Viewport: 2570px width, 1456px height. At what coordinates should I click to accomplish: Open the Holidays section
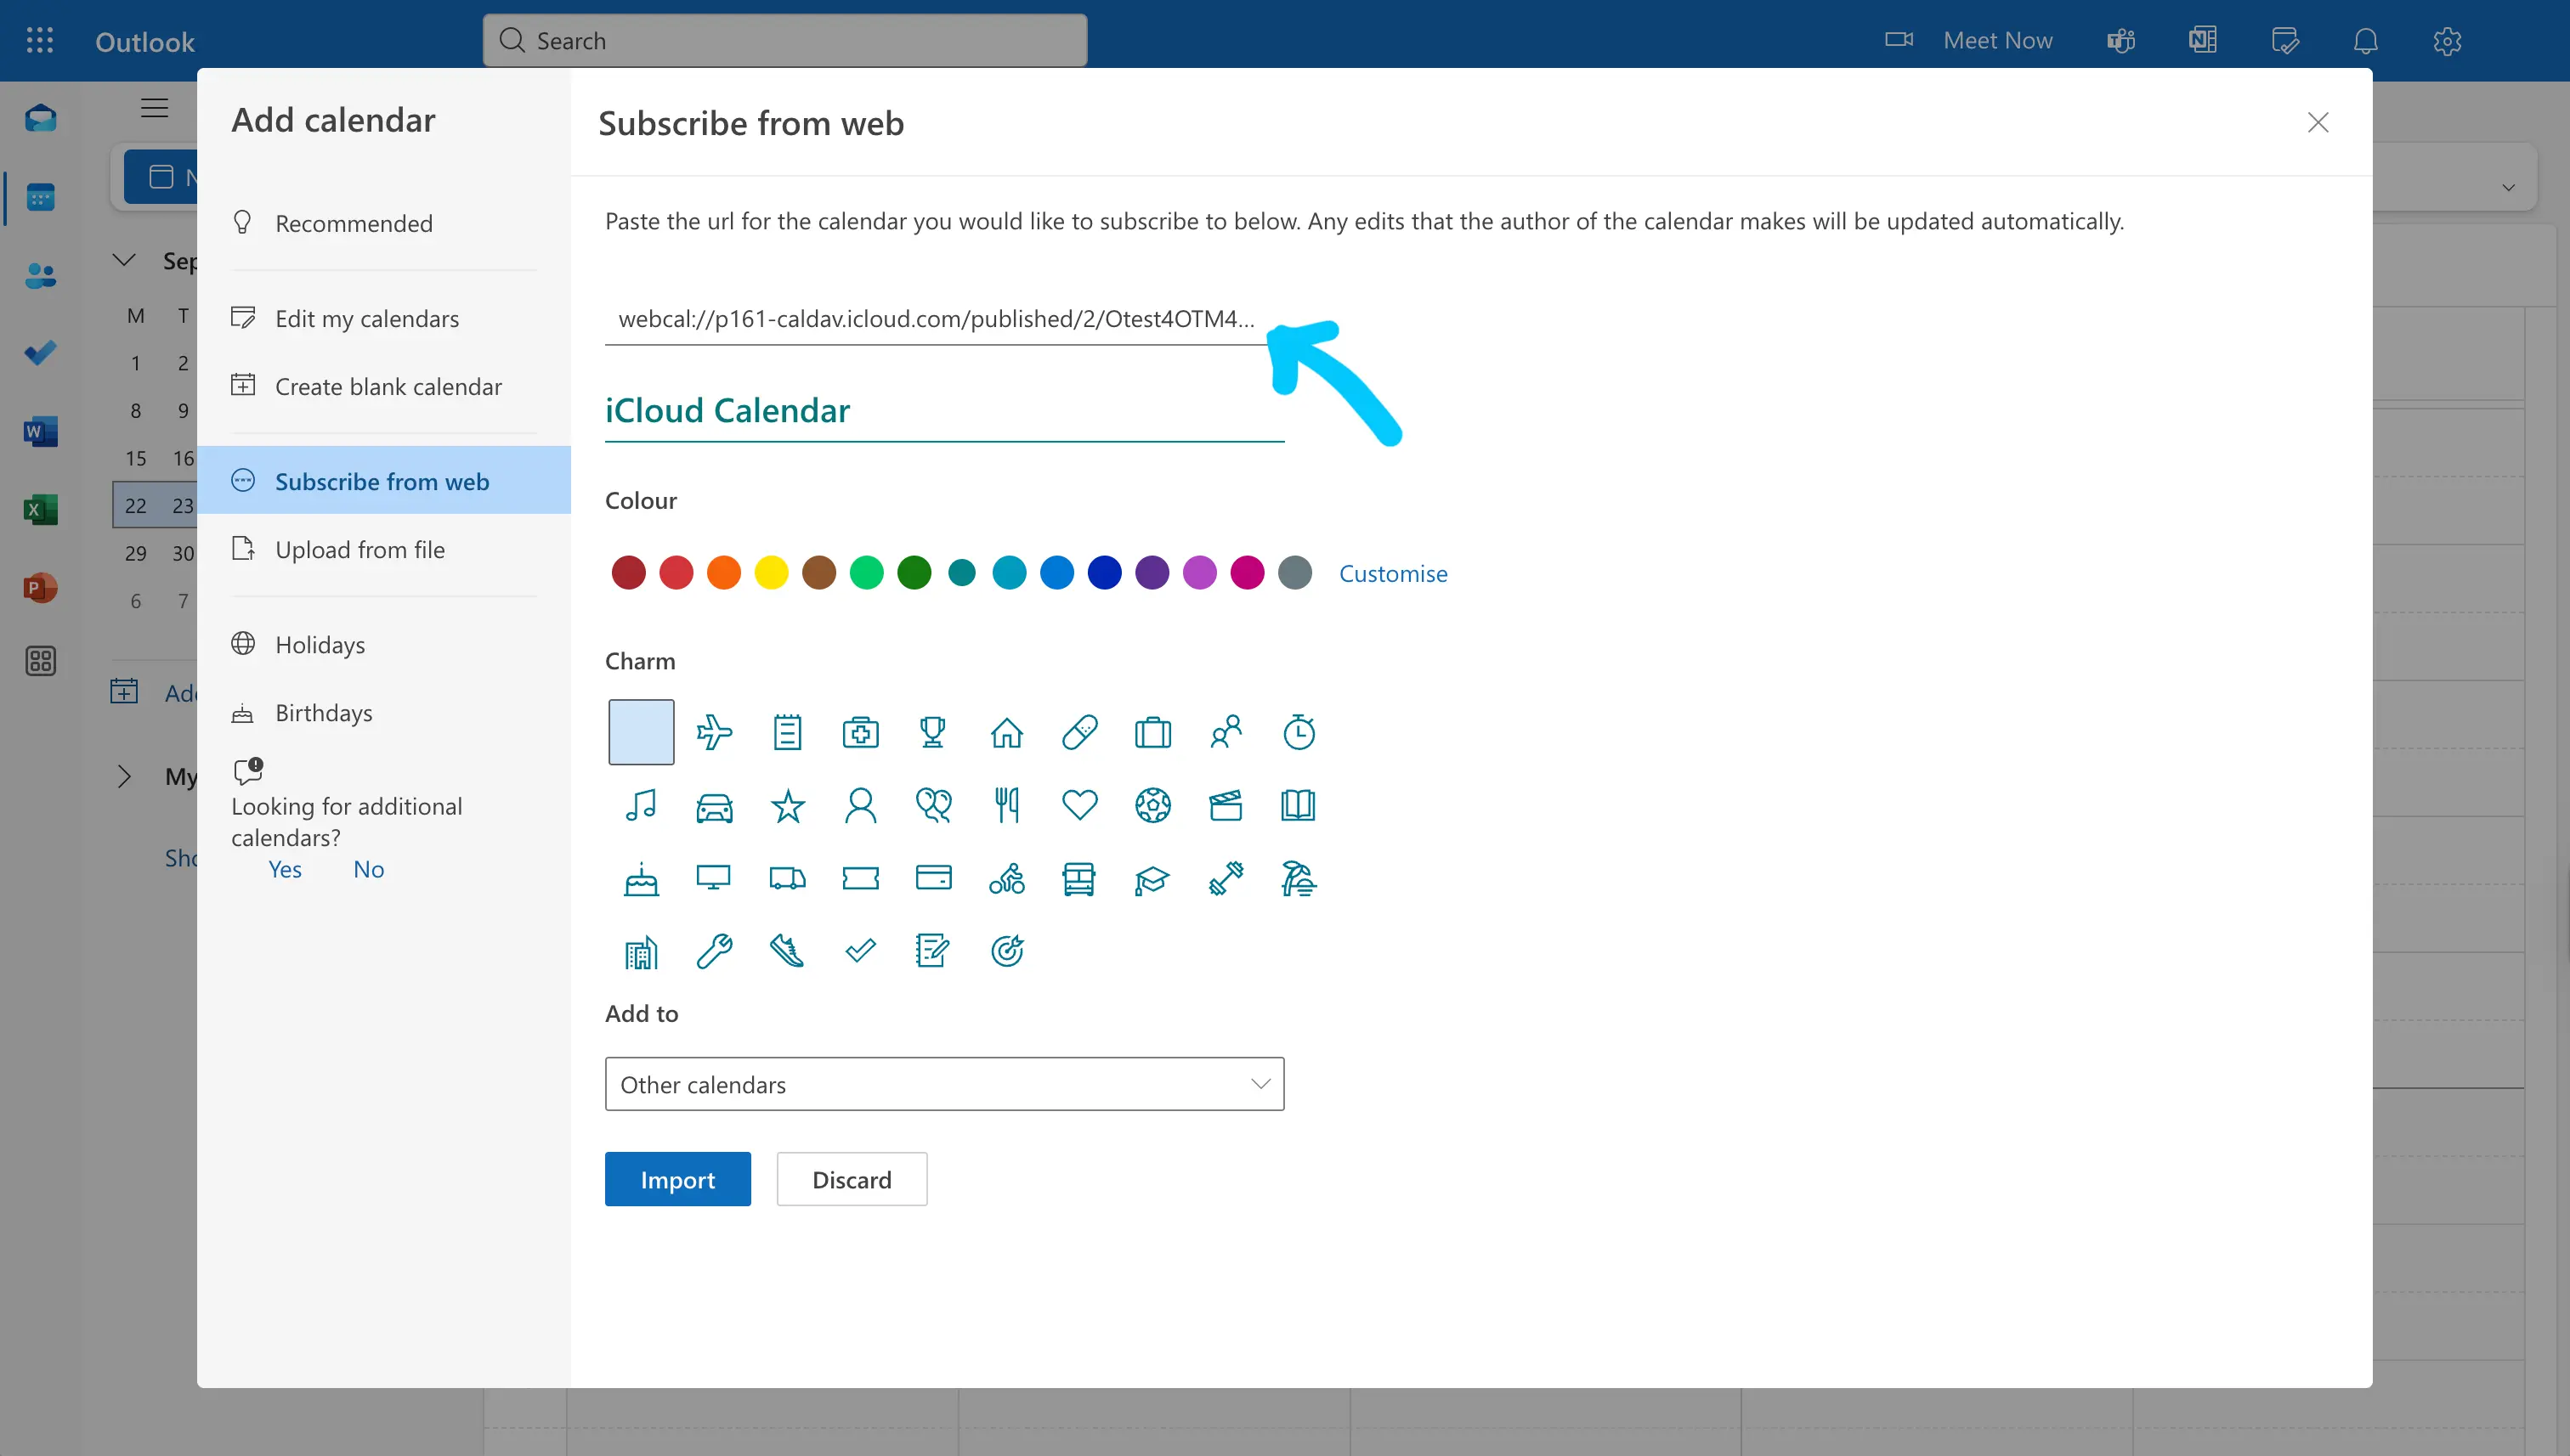click(x=320, y=645)
